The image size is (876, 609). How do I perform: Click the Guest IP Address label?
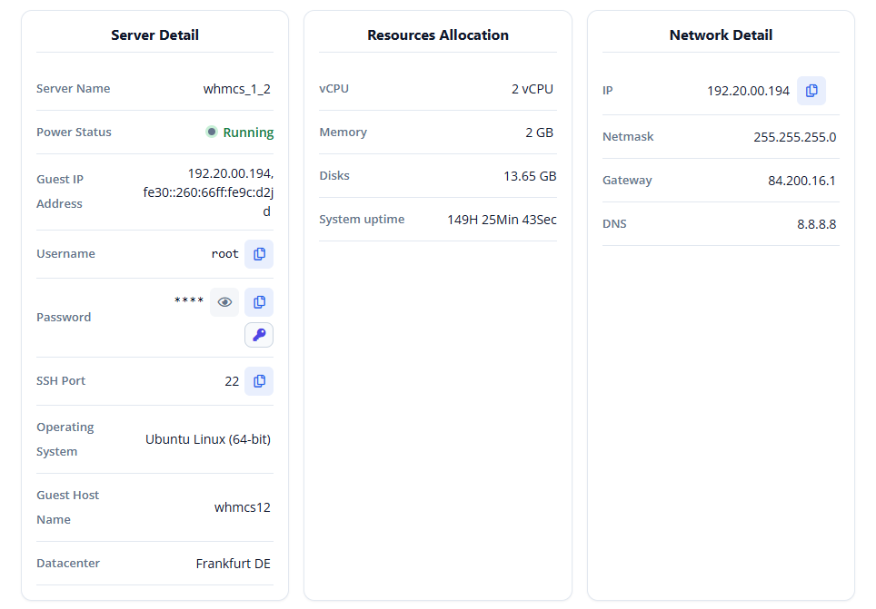tap(60, 192)
